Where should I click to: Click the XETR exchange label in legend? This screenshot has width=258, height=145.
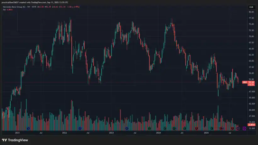(x=36, y=7)
